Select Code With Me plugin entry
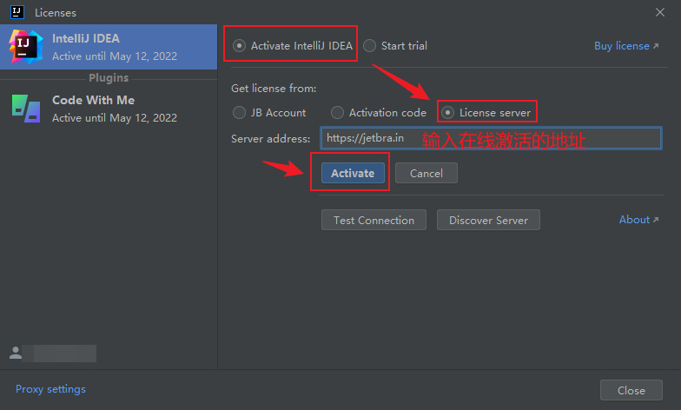 pos(109,109)
